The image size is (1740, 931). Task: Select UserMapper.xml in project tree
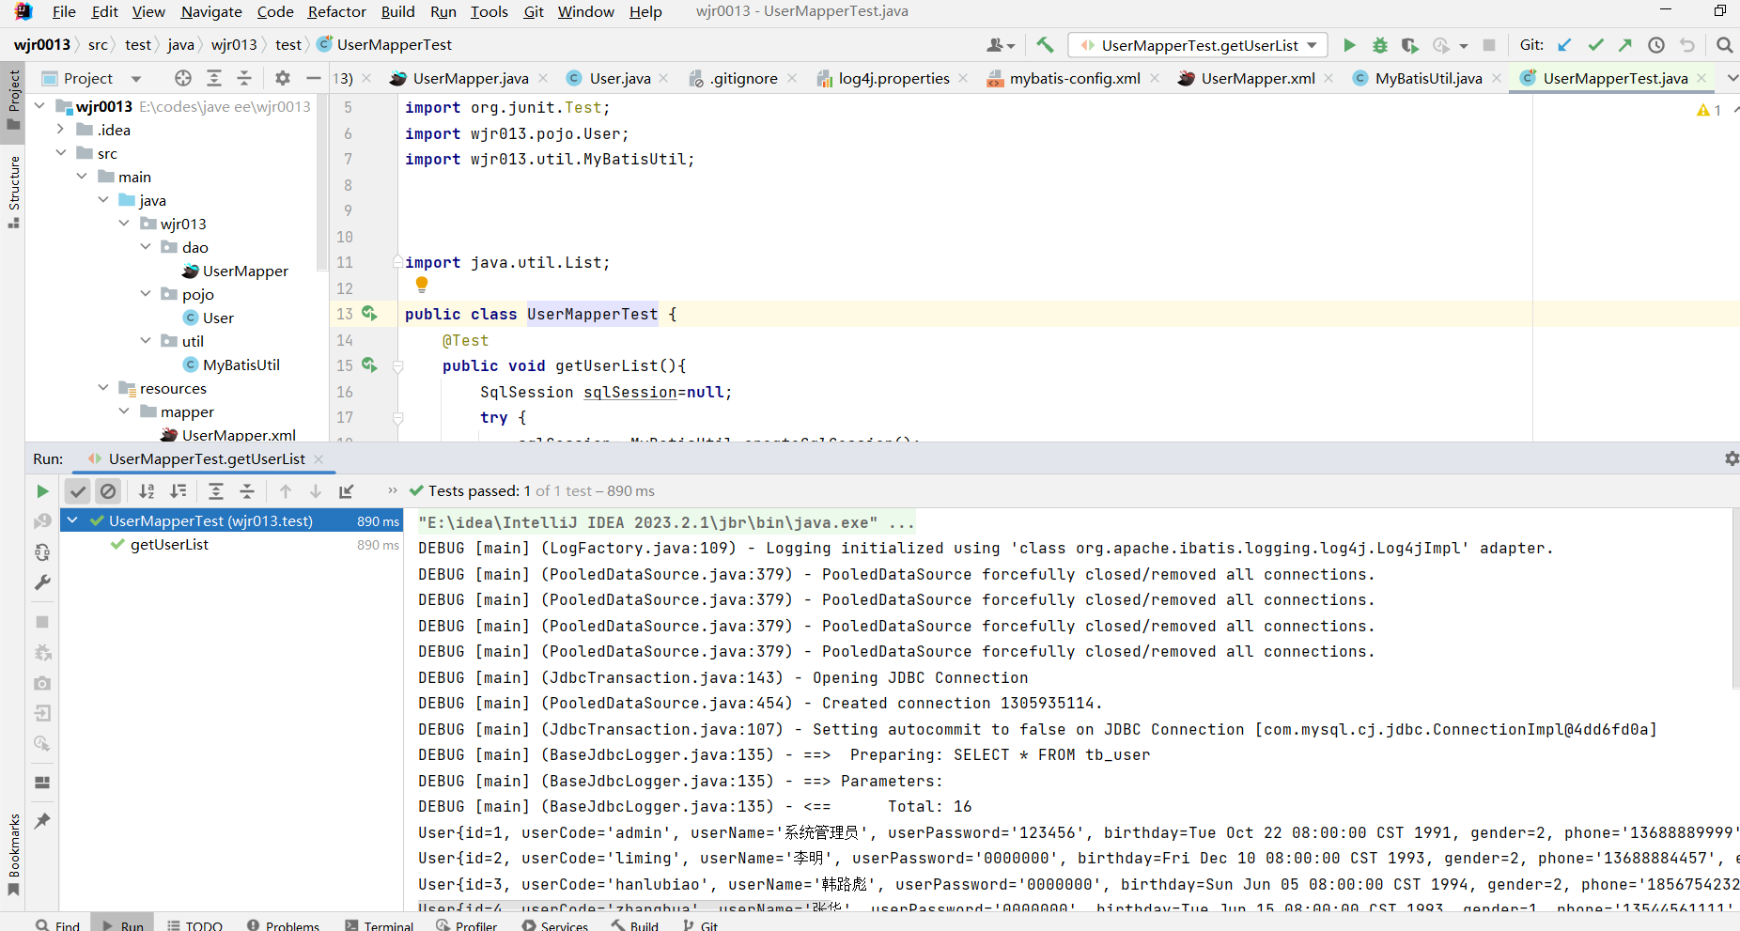[238, 434]
